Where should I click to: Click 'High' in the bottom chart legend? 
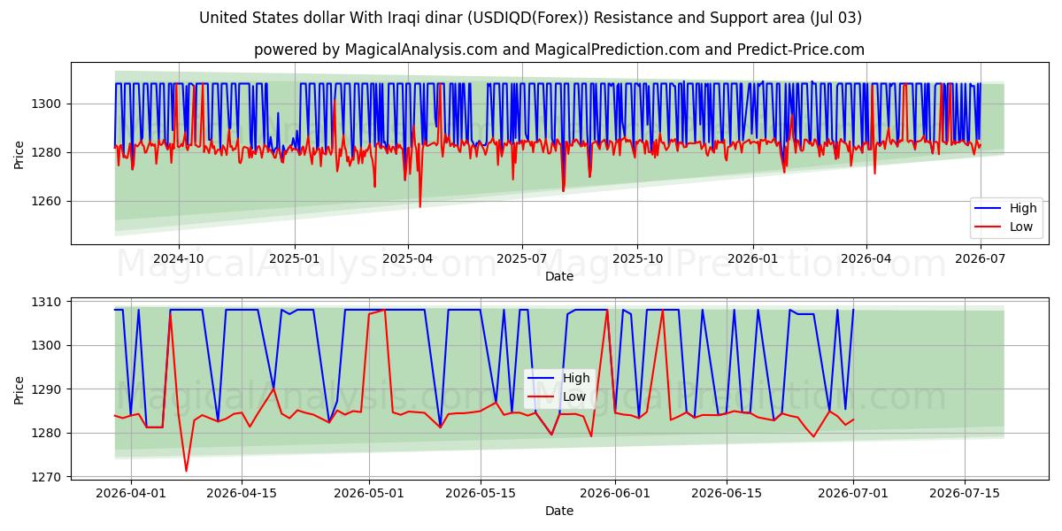point(576,378)
